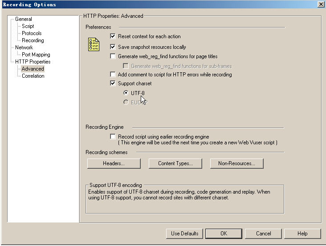Toggle Save snapshot resources locally
The height and width of the screenshot is (246, 326).
[113, 47]
